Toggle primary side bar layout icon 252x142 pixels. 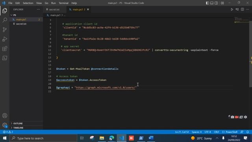[x=208, y=3]
